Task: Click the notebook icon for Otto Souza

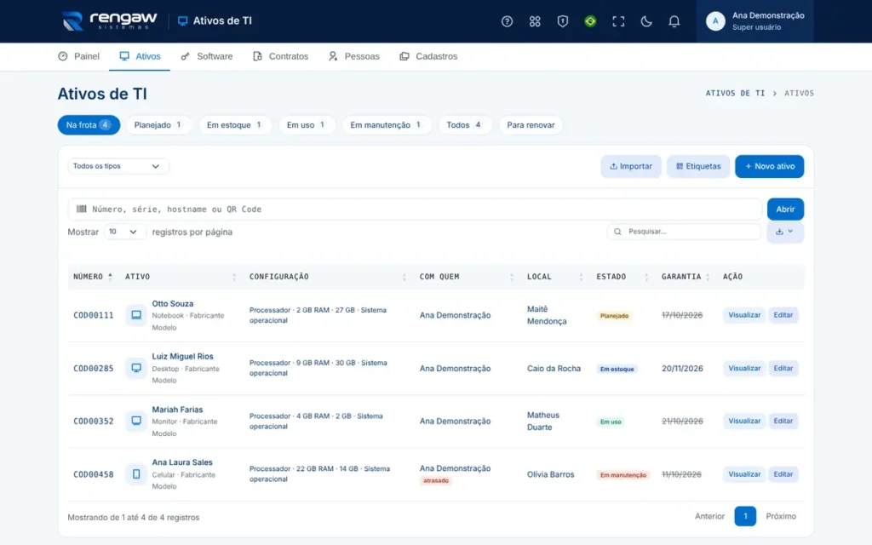Action: click(136, 315)
